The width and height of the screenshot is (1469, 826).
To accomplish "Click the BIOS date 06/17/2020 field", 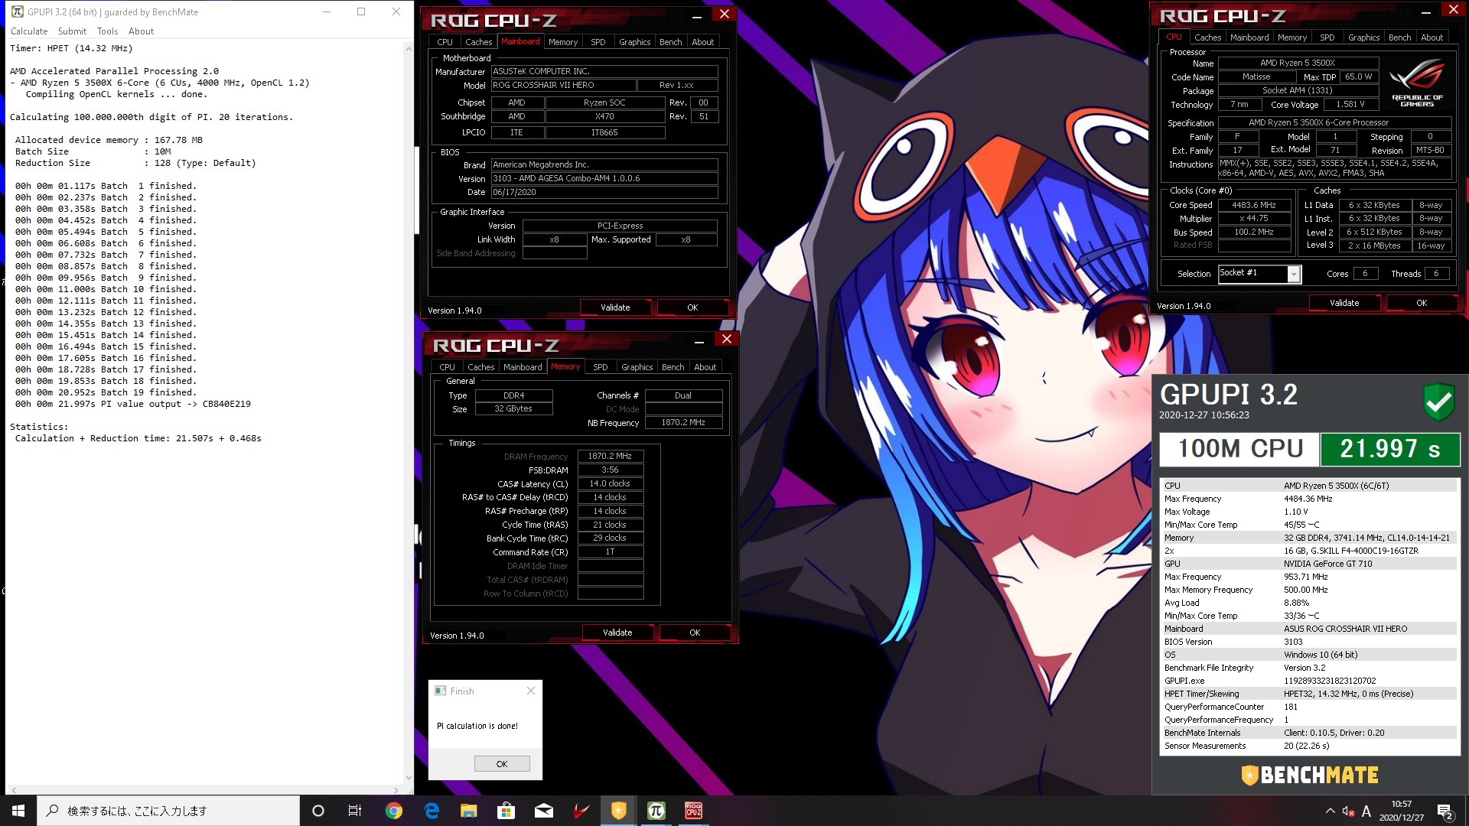I will (604, 192).
